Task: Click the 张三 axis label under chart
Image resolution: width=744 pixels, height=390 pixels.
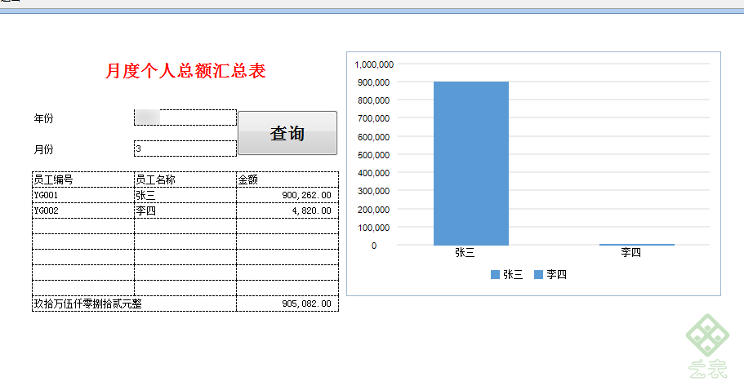Action: (465, 253)
